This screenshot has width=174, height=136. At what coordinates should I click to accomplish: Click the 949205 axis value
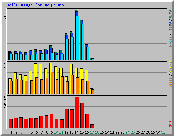5,102
